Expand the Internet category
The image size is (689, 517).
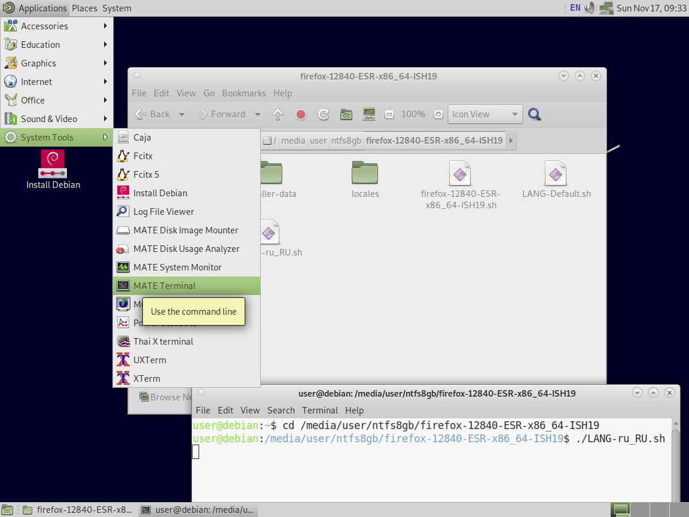[x=56, y=82]
